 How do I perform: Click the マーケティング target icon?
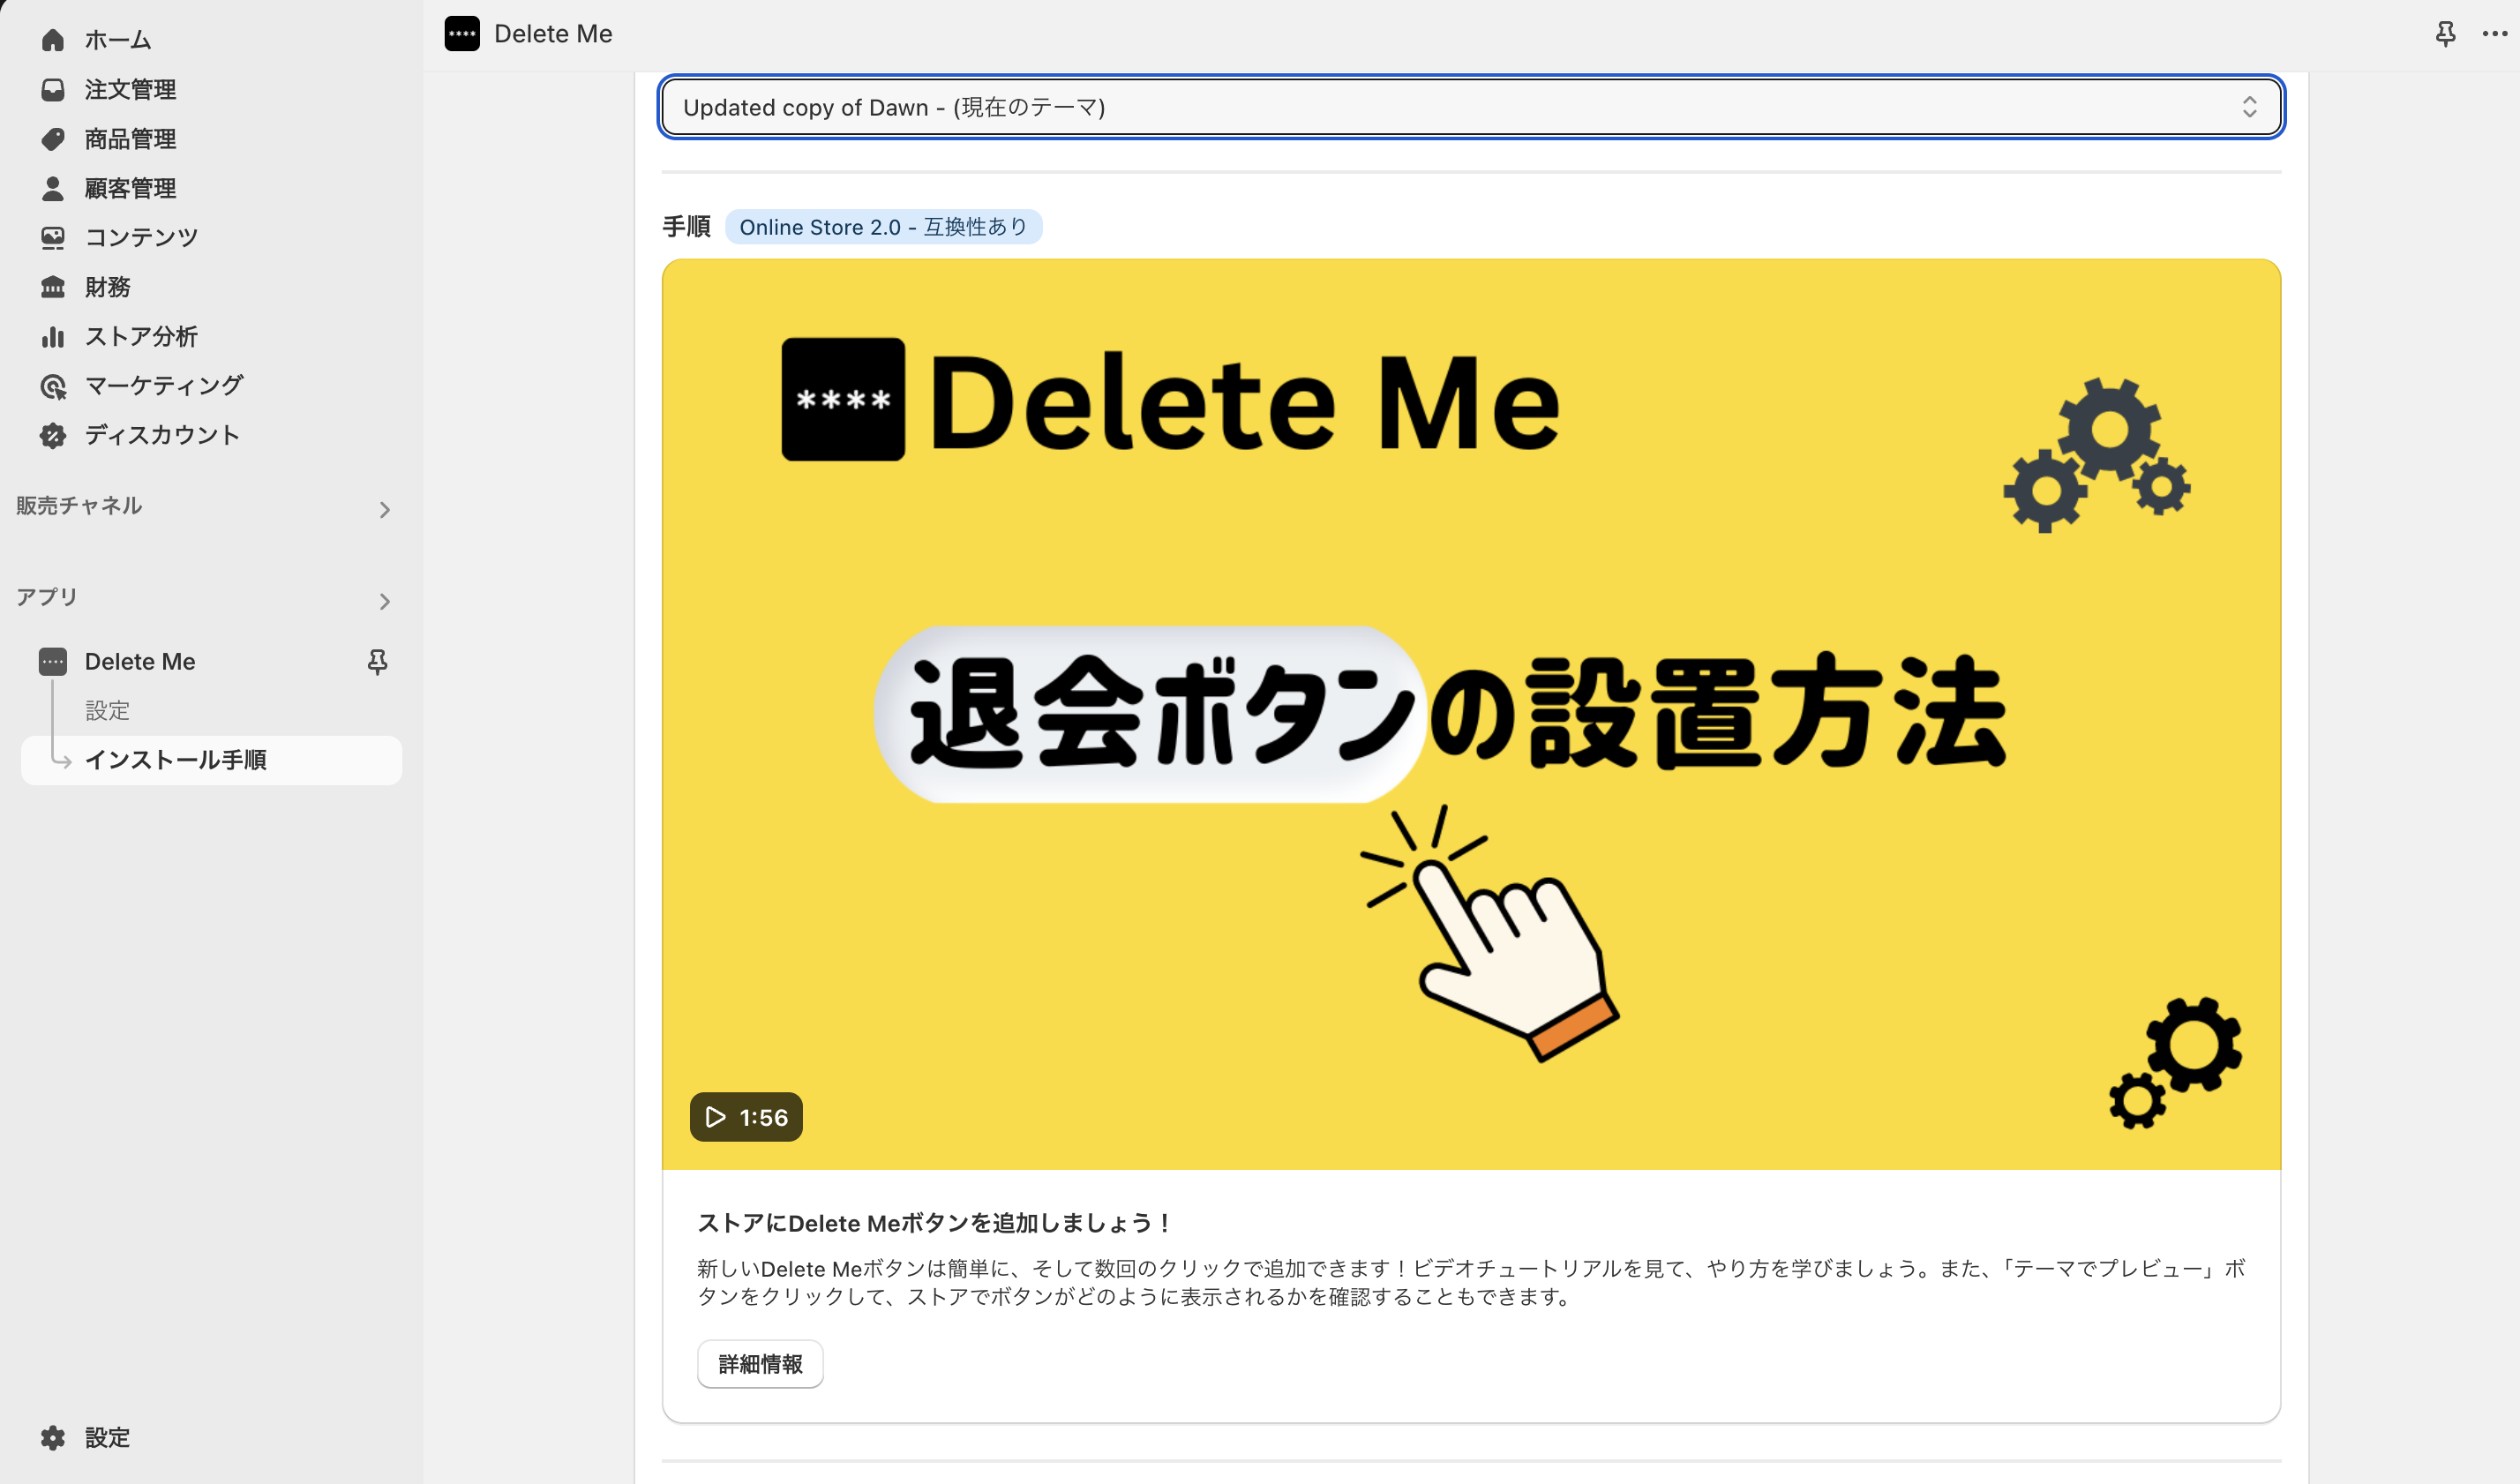click(53, 386)
